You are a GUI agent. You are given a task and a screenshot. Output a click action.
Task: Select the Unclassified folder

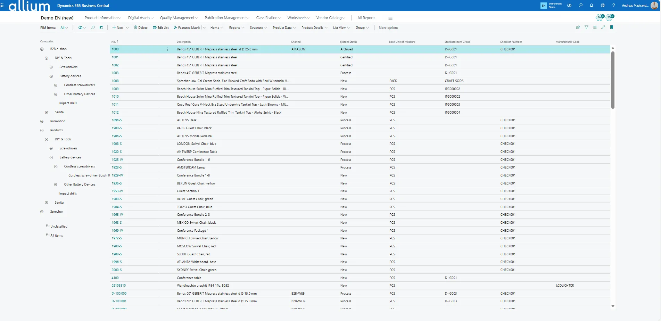click(x=59, y=227)
